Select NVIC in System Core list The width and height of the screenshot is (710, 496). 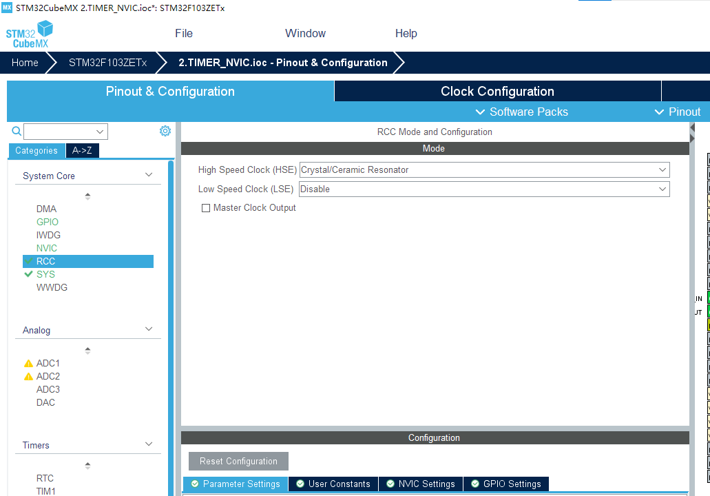[x=47, y=248]
